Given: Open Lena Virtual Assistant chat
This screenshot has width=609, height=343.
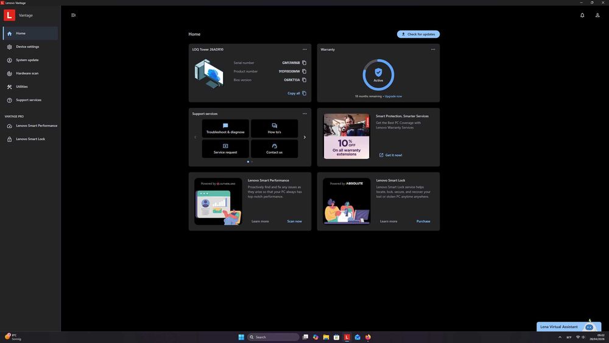Looking at the screenshot, I should pyautogui.click(x=569, y=327).
